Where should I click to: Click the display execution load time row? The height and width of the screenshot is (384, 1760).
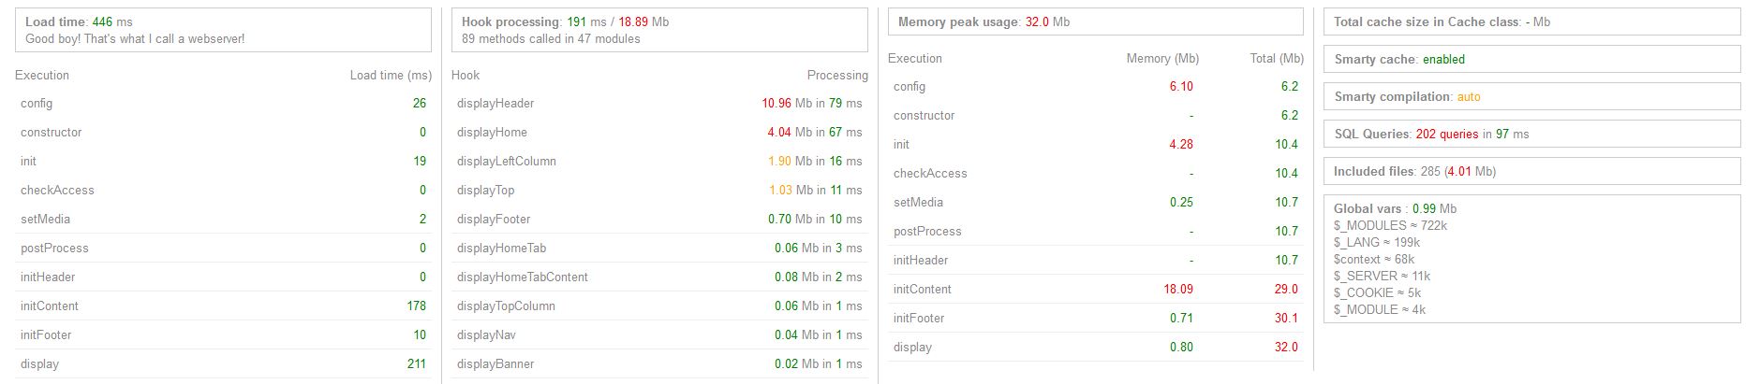[x=223, y=363]
